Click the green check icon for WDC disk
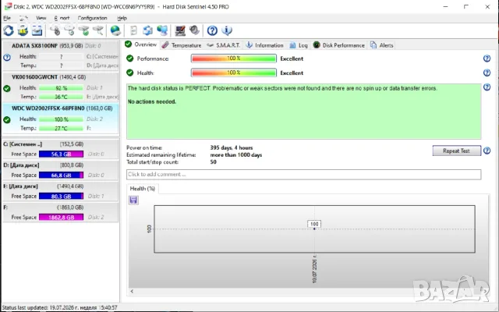Image resolution: width=499 pixels, height=312 pixels. click(x=7, y=119)
